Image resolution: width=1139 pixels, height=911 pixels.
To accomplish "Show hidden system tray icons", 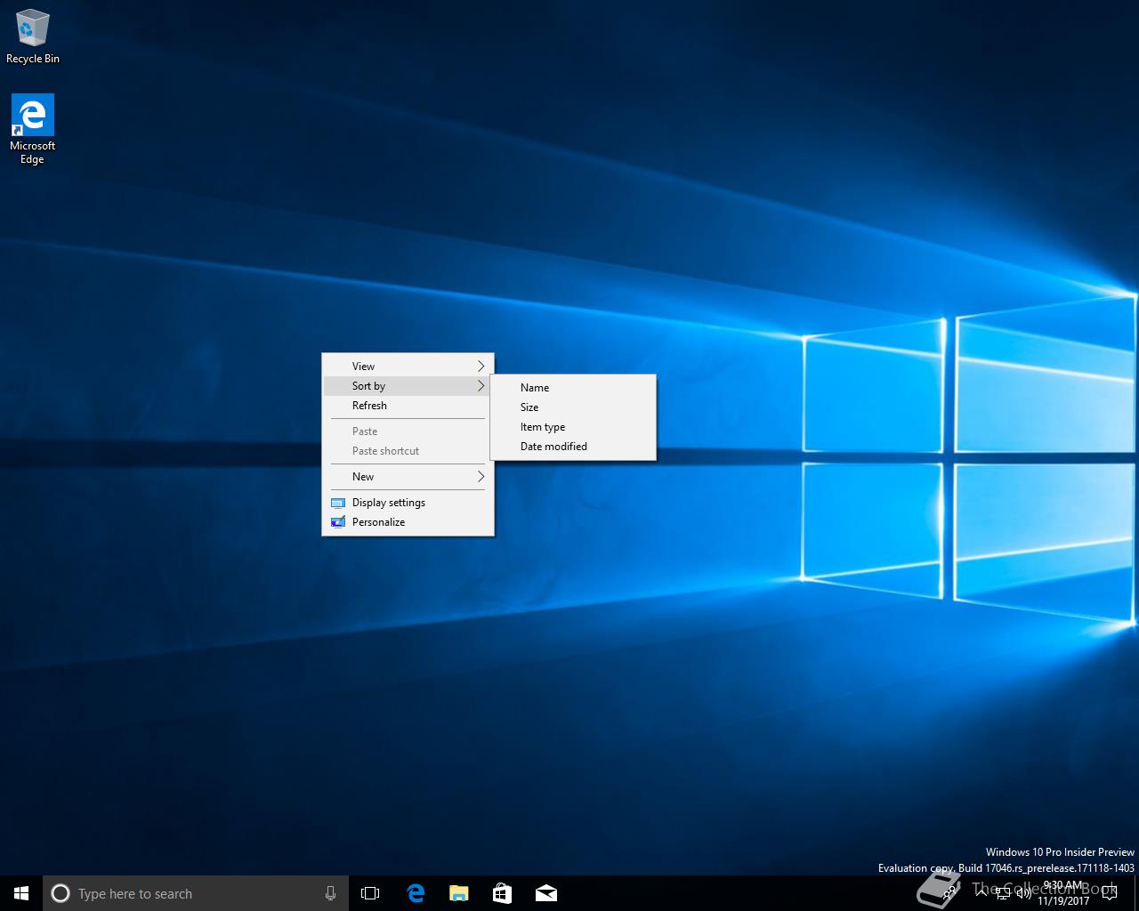I will [981, 892].
